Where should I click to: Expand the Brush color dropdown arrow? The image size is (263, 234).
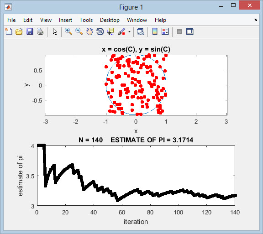pyautogui.click(x=129, y=31)
